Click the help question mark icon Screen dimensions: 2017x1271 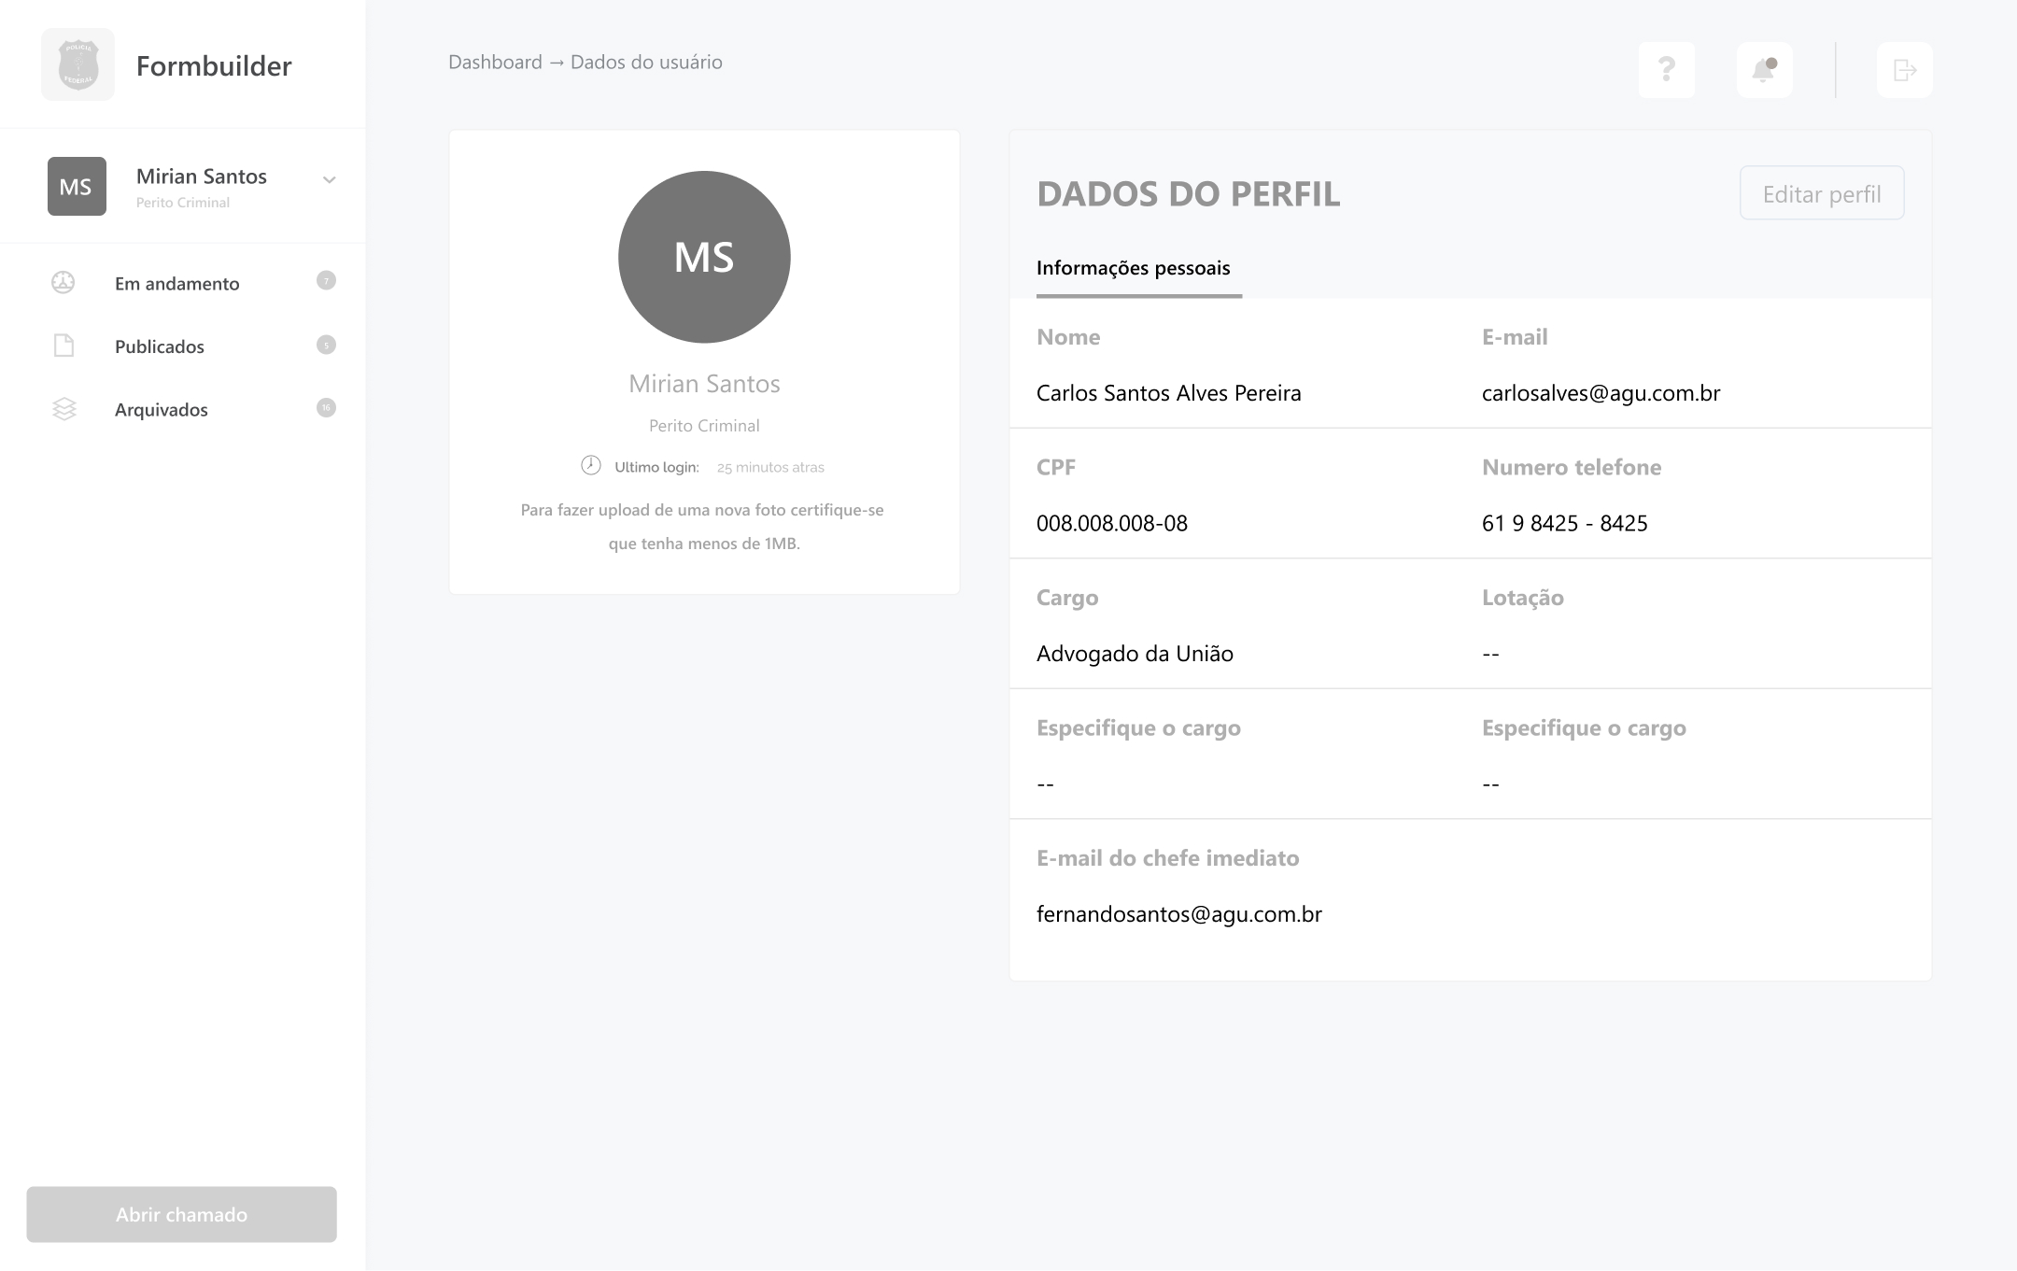pos(1666,69)
